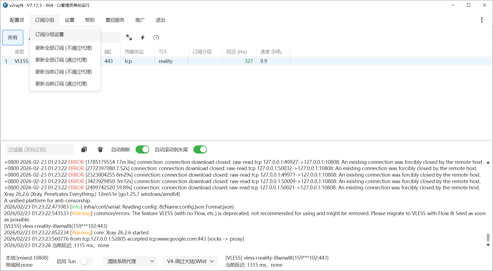
Task: Open the 设置 menu
Action: click(x=69, y=20)
